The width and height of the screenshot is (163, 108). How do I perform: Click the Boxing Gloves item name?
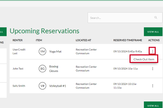point(54,69)
